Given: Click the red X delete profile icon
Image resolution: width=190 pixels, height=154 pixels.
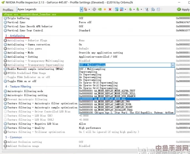Looking at the screenshot, I should pyautogui.click(x=110, y=10).
